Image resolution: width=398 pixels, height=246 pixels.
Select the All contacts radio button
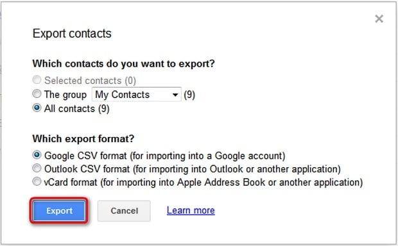point(37,108)
